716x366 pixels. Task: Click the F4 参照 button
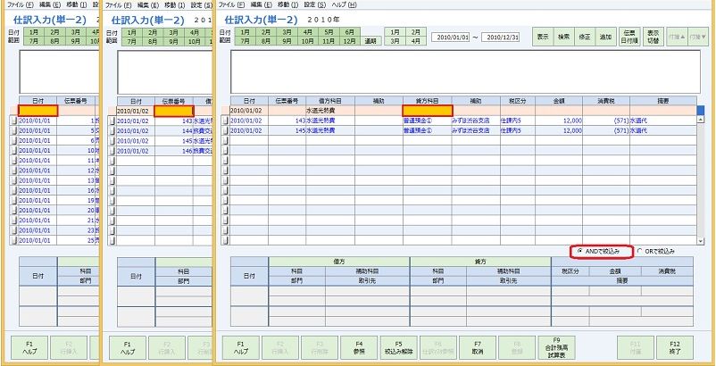coord(359,348)
